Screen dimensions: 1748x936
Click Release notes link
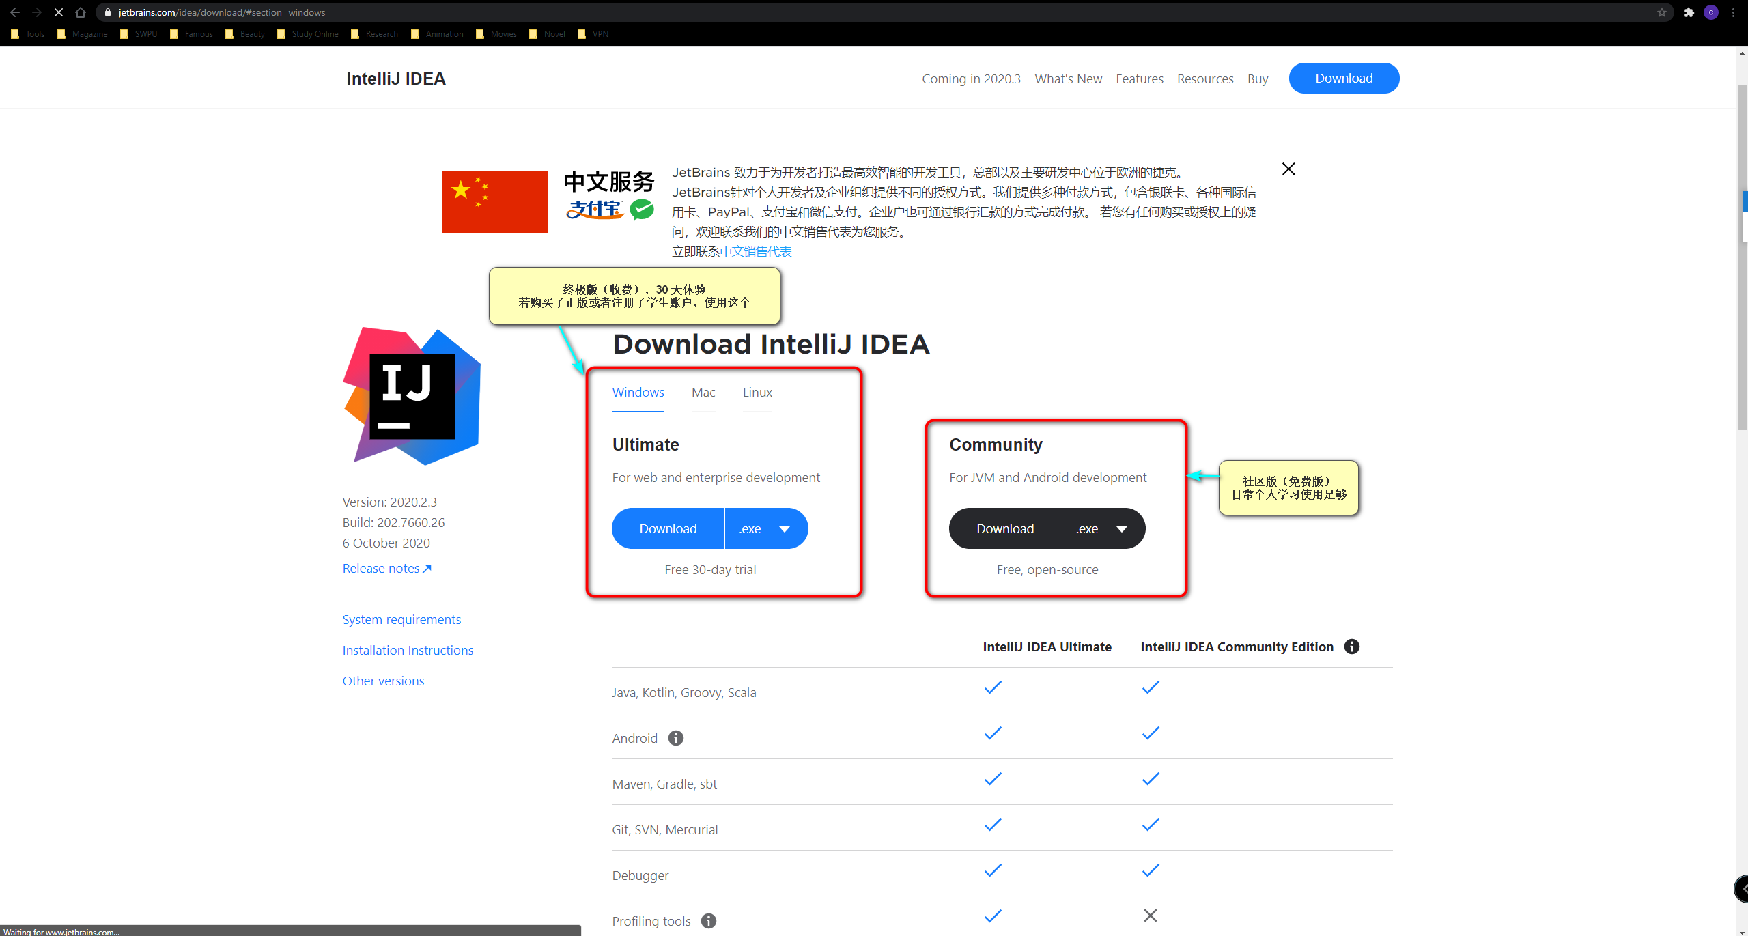click(387, 567)
